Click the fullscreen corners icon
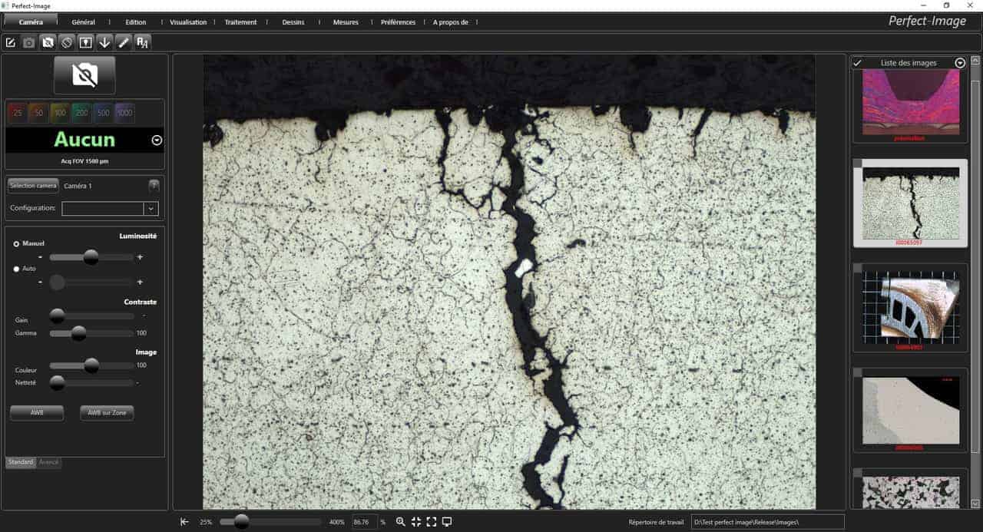 pos(432,522)
